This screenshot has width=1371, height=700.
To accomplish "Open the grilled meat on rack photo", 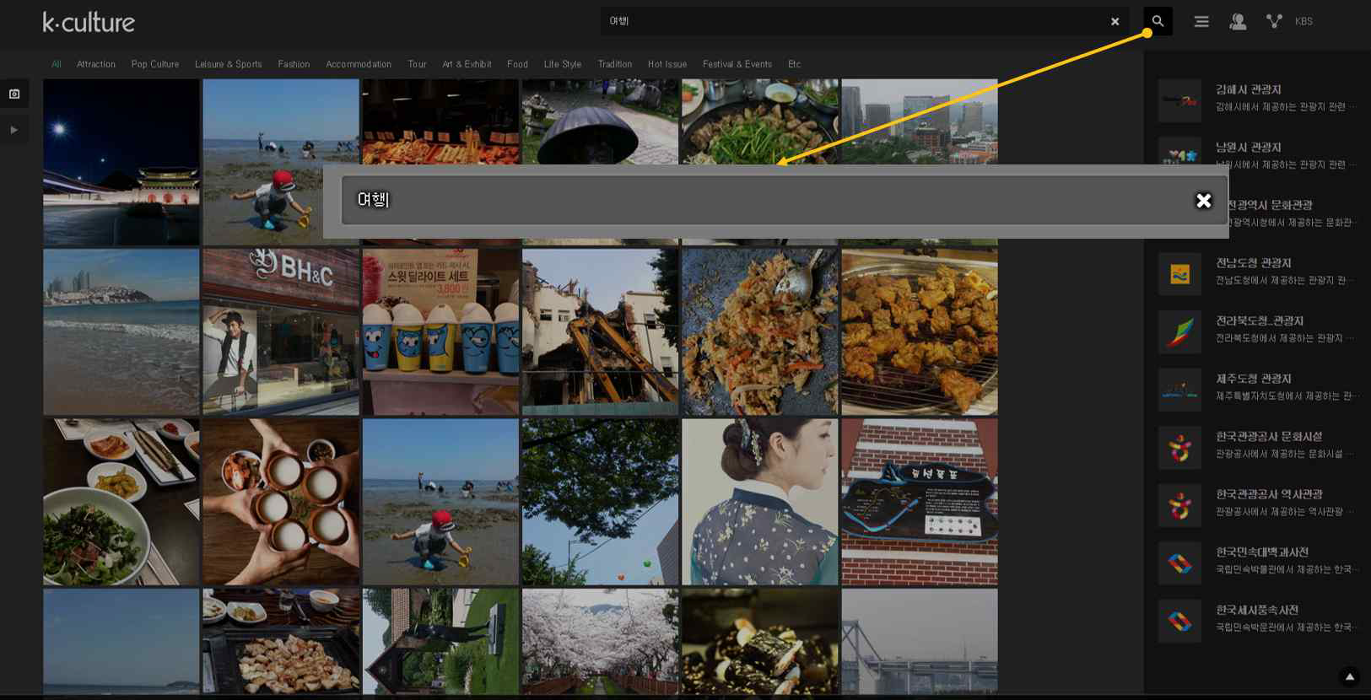I will point(920,331).
